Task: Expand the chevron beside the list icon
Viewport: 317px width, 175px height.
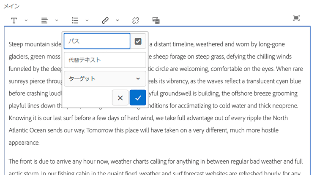Action: tap(87, 20)
